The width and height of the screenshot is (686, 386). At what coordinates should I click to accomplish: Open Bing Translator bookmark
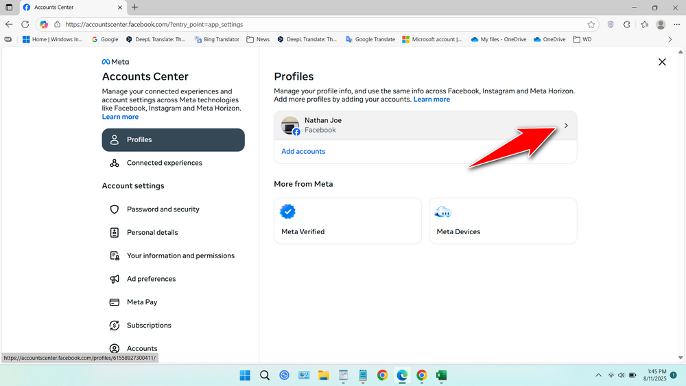point(217,39)
